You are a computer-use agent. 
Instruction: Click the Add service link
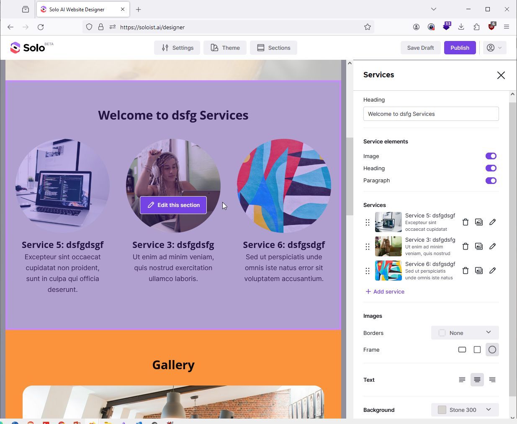[x=385, y=291]
